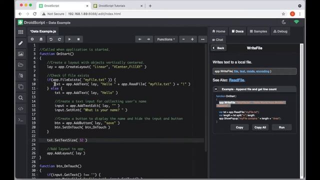Viewport: 320px width, 180px height.
Task: Open the code brackets icon in sidebar
Action: tap(20, 109)
